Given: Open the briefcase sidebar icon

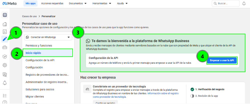Looking at the screenshot, I should point(5,48).
